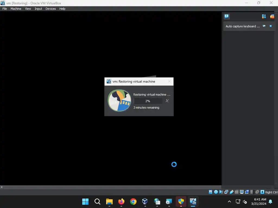Open the Devices menu

(x=51, y=9)
